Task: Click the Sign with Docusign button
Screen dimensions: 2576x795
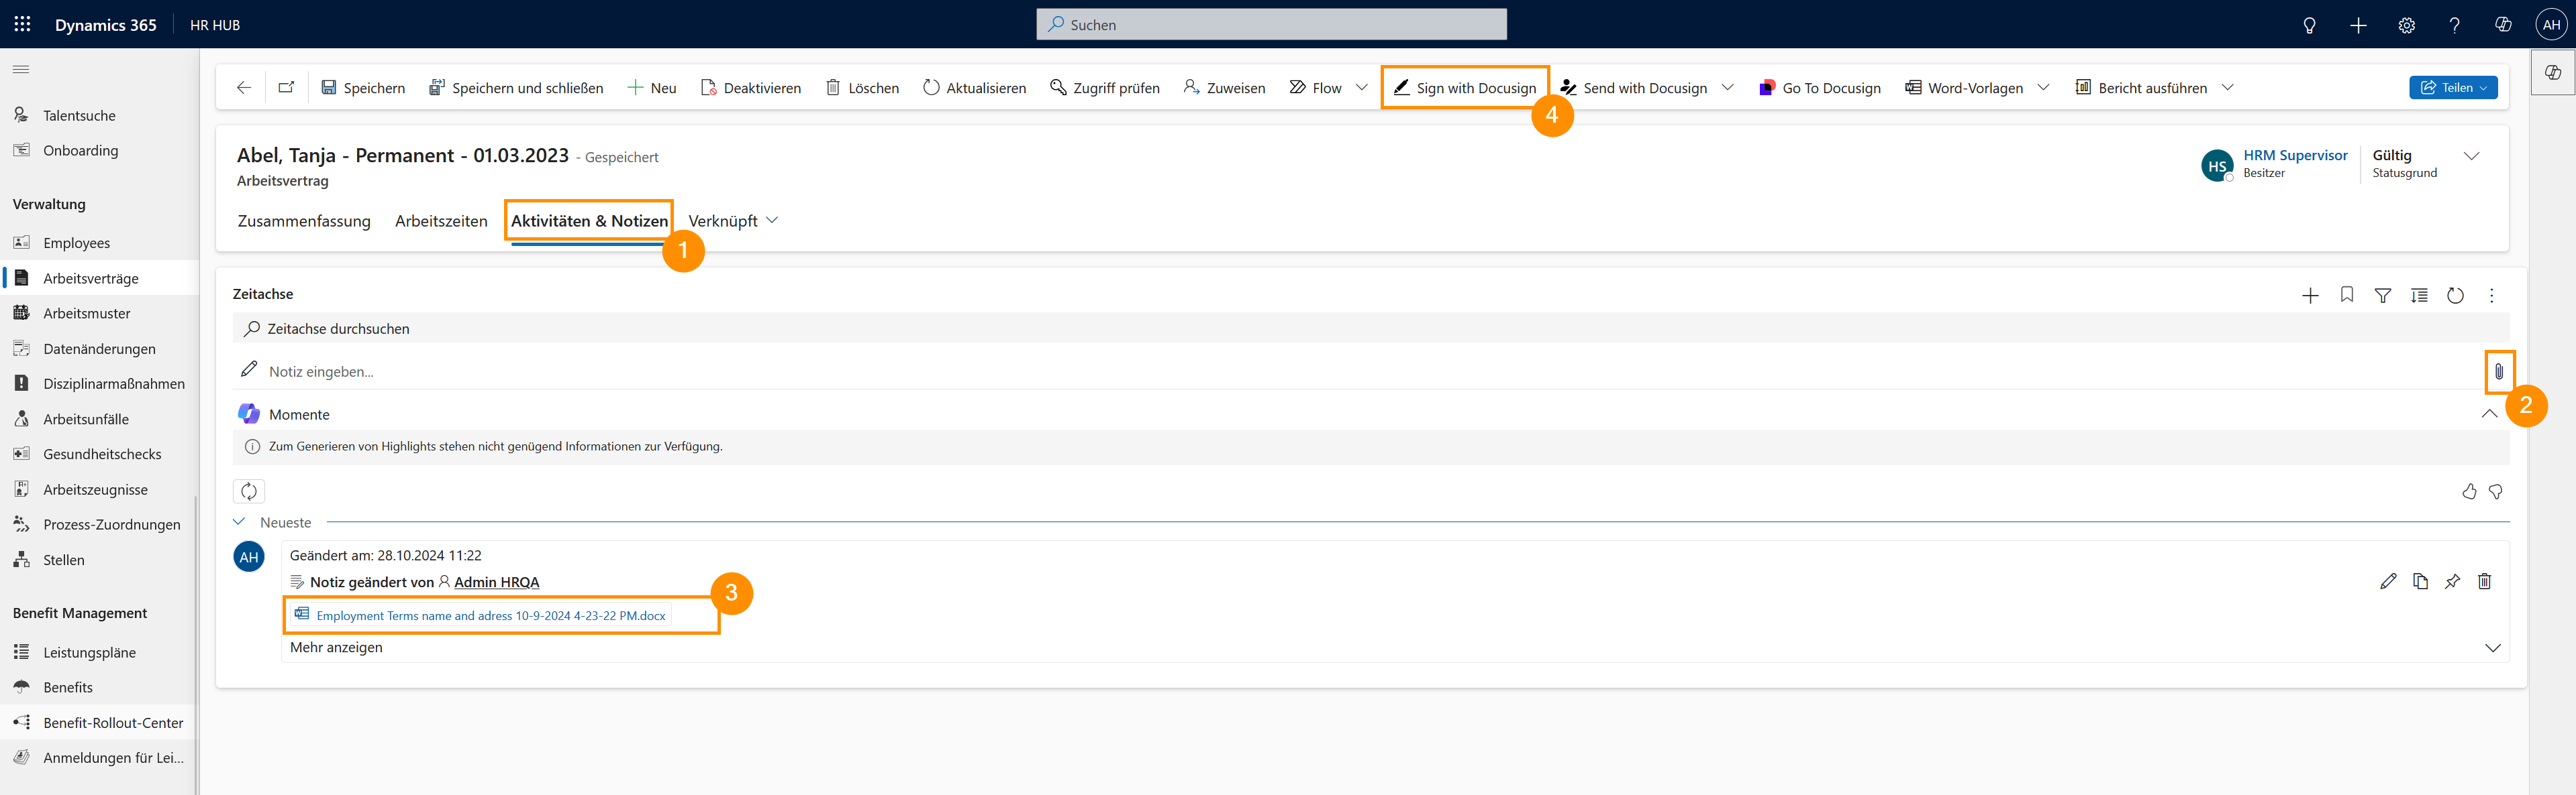Action: pos(1465,88)
